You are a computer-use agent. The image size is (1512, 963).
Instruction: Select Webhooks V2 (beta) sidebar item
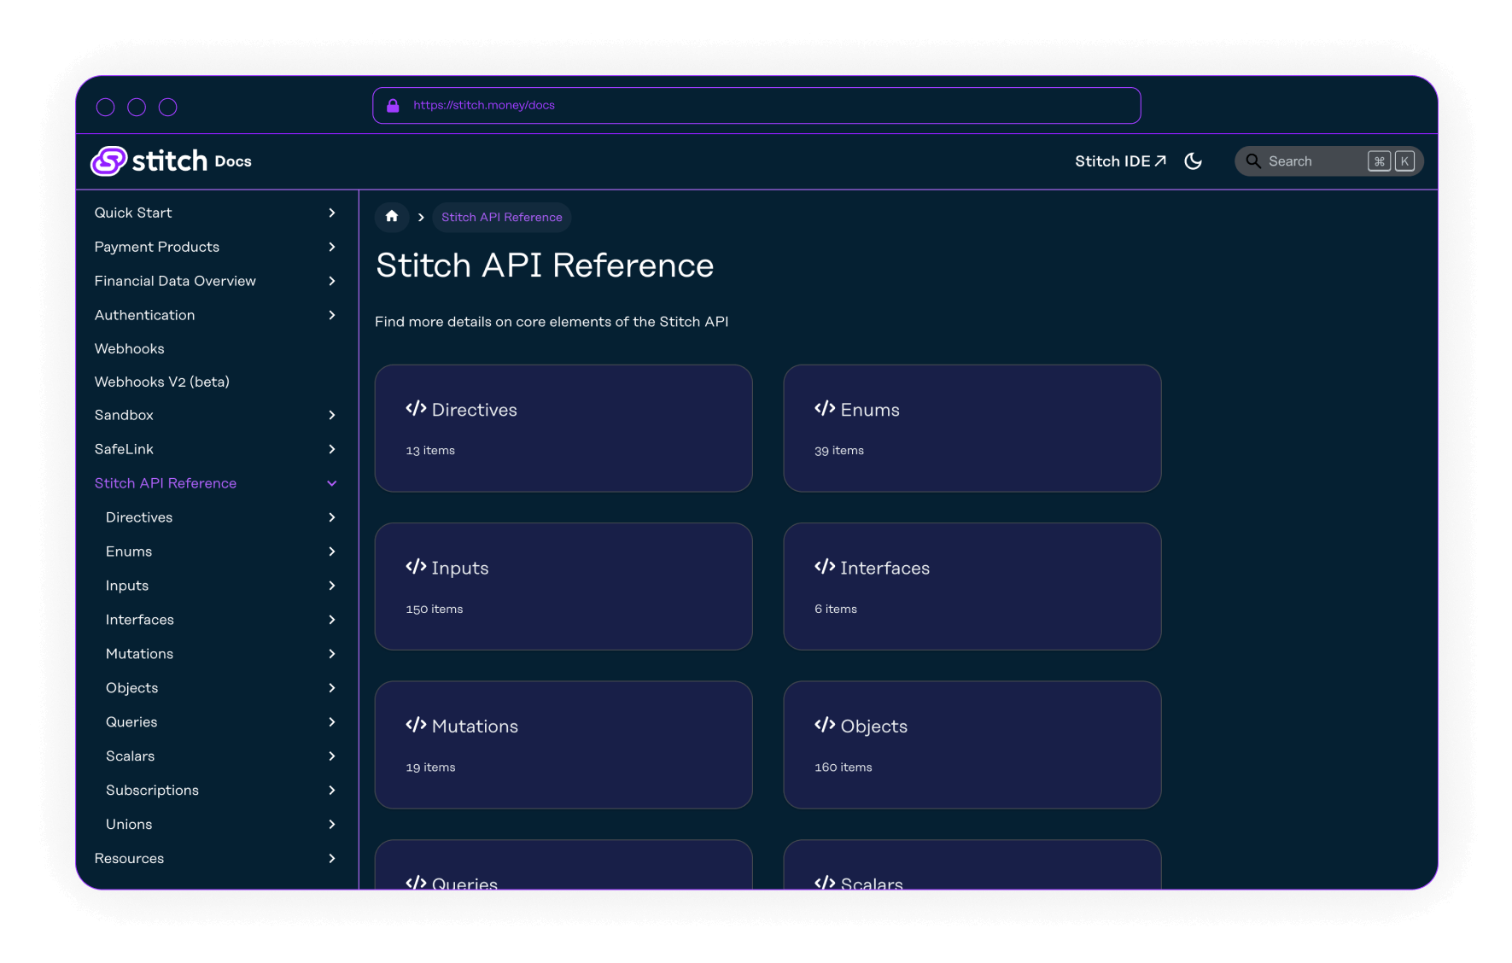click(x=162, y=382)
